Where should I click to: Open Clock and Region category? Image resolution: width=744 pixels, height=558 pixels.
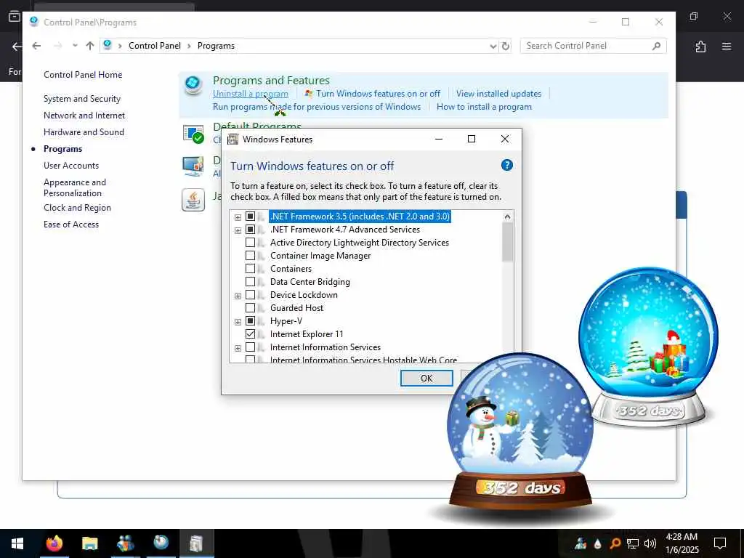click(77, 208)
